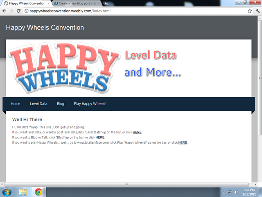Show hidden system tray icons arrow

[224, 192]
